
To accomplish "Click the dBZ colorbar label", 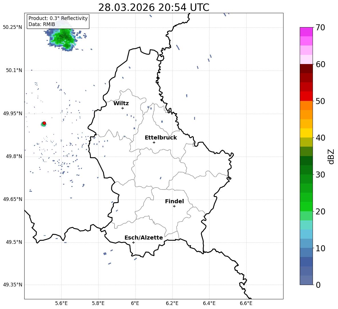I will [x=331, y=156].
